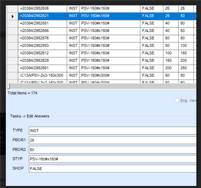Edit the STYP field PSV-150#x150#
This screenshot has width=201, height=188.
pos(113,159)
